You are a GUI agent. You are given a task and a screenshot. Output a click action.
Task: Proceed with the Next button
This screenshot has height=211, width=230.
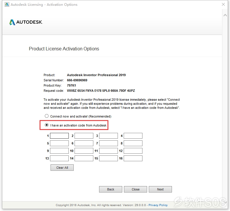click(160, 189)
